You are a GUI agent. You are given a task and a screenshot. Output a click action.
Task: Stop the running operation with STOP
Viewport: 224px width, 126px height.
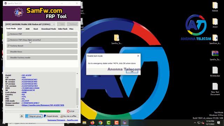point(72,111)
